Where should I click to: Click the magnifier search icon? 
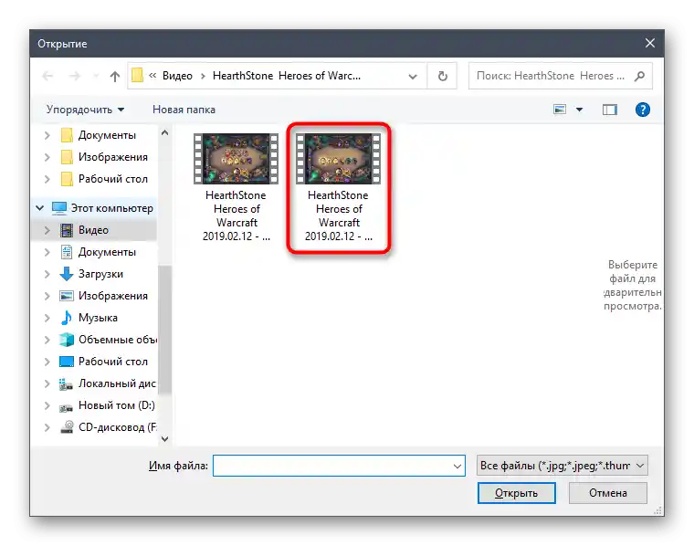[x=639, y=76]
